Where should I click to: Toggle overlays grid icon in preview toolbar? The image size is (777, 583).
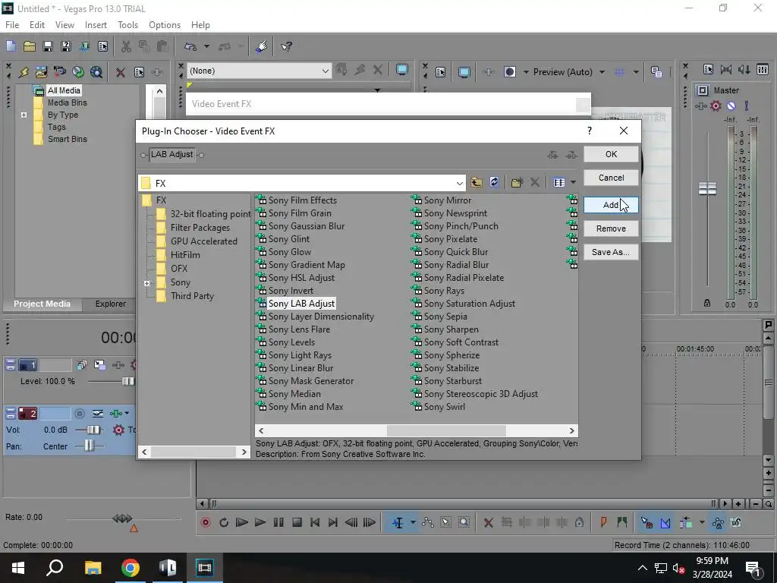pos(619,72)
